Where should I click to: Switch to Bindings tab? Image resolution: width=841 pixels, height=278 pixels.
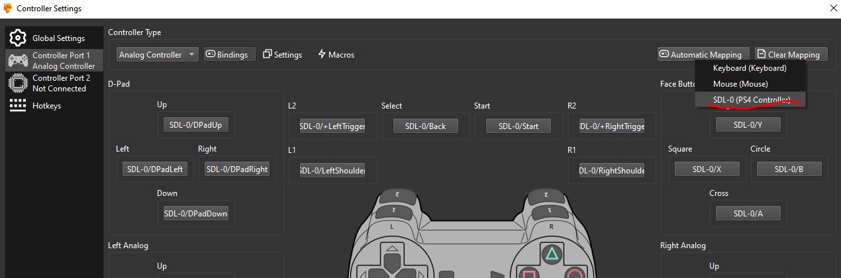tap(229, 54)
